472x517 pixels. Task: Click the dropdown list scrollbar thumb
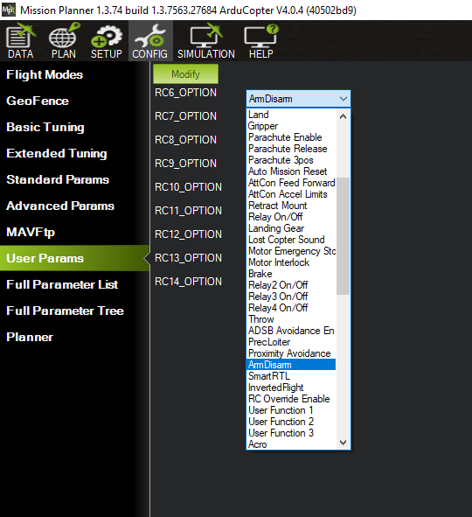[x=343, y=236]
